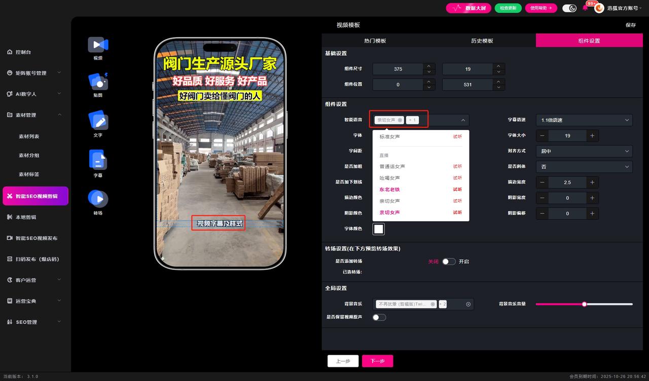Remove the 亲切女声 voice tag

[x=400, y=120]
